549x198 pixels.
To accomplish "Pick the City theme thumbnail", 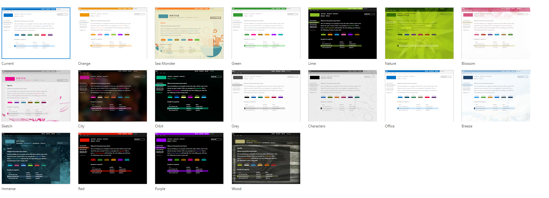I will [112, 96].
